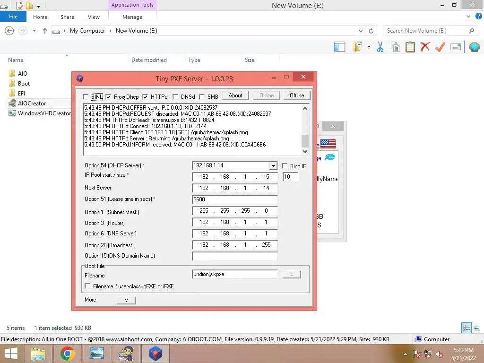Viewport: 484px width, 363px height.
Task: Cut selected item with scissors icon
Action: pos(380,47)
